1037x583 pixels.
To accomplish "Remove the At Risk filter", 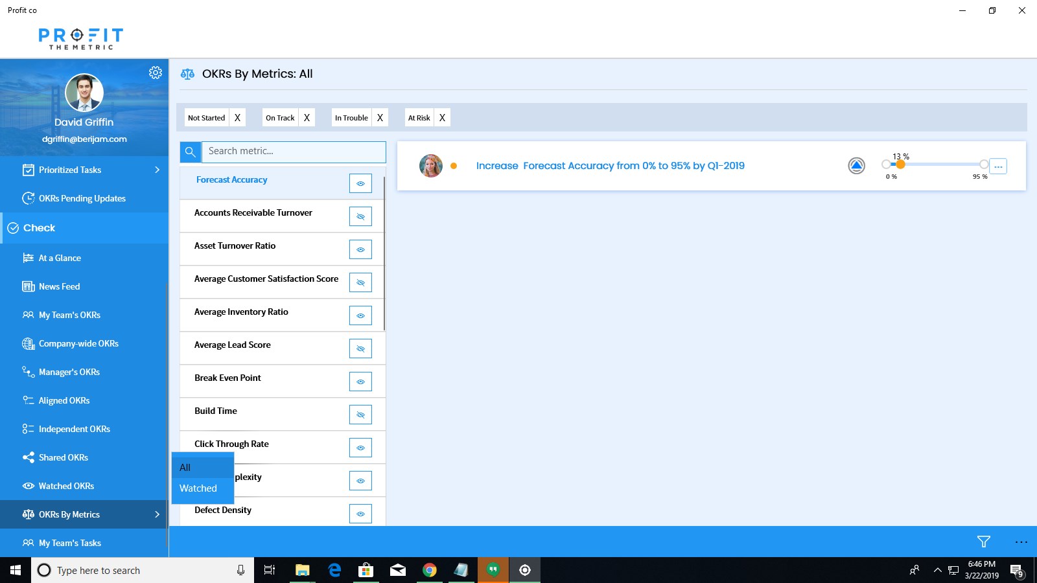I will coord(442,118).
